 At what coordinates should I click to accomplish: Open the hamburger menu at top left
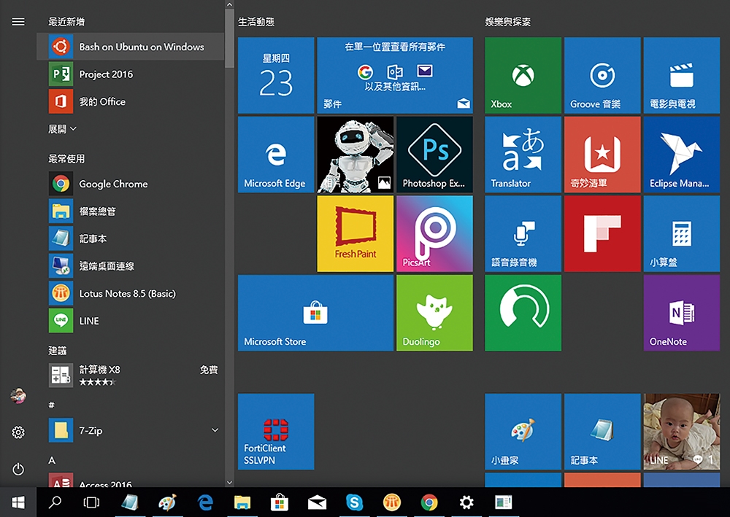coord(18,22)
